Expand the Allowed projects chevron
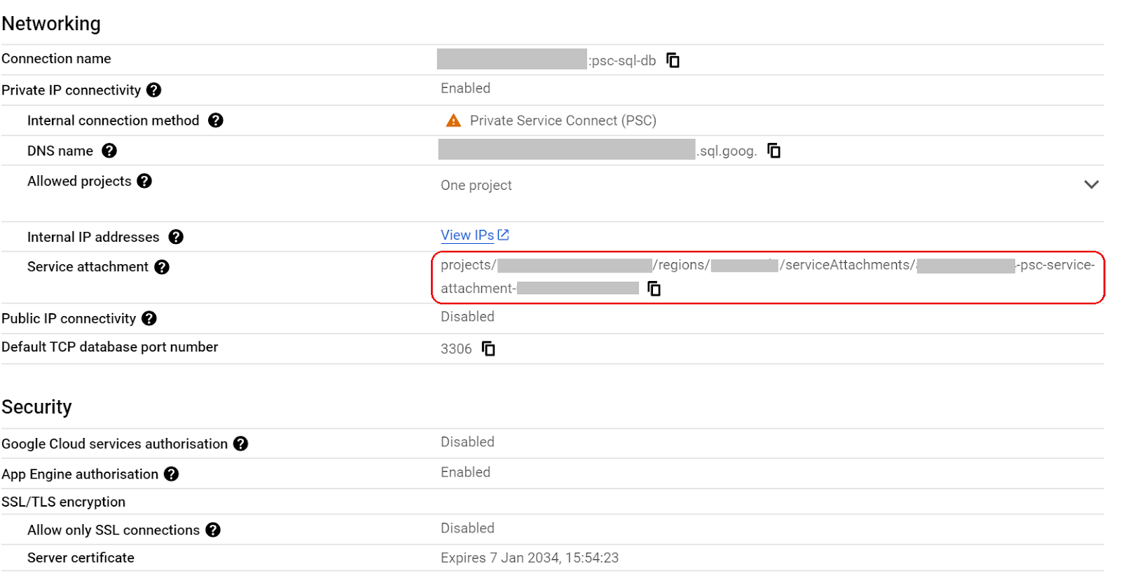 point(1091,184)
